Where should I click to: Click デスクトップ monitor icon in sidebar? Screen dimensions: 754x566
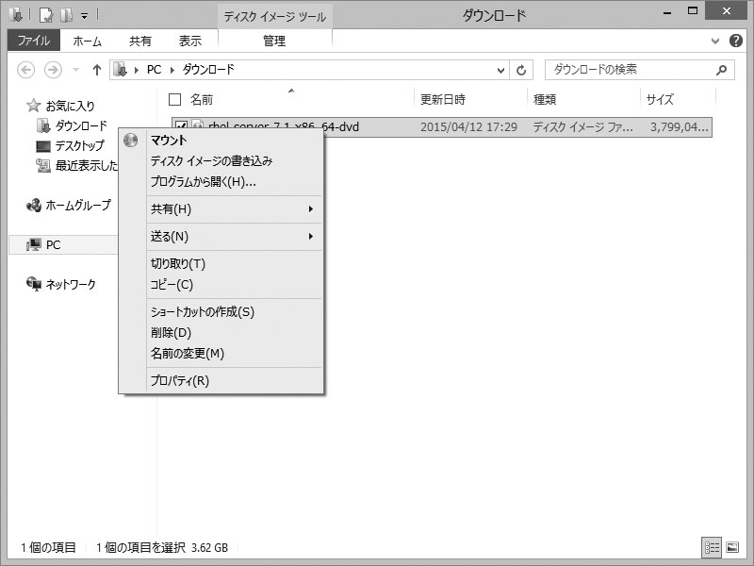click(x=43, y=146)
